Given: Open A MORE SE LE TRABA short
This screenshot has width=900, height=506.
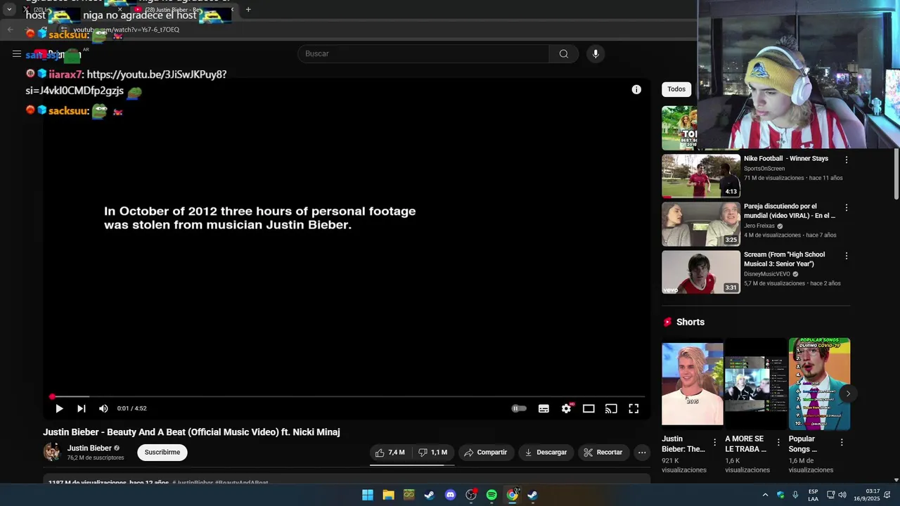Looking at the screenshot, I should pyautogui.click(x=756, y=384).
